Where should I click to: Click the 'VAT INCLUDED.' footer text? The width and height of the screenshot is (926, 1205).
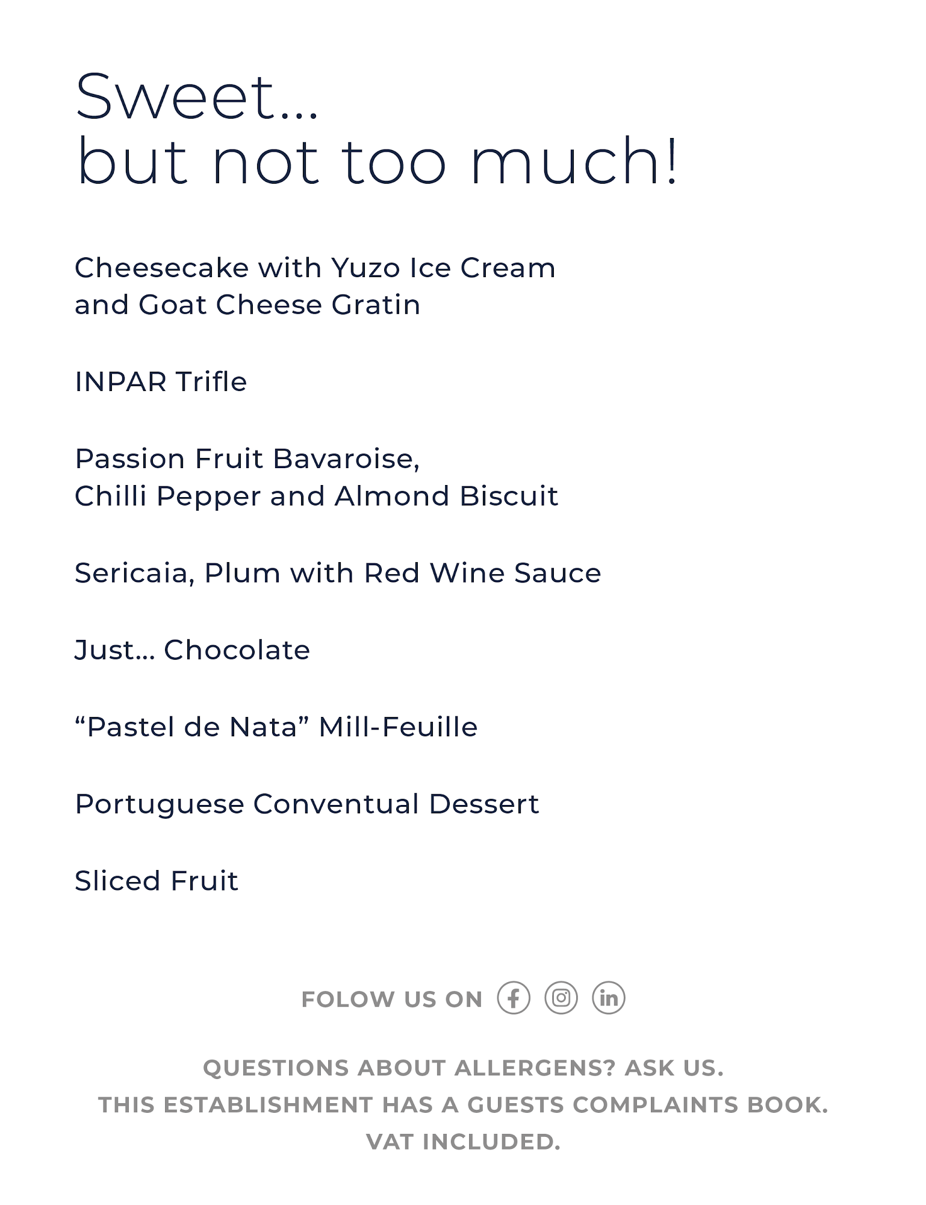point(463,1142)
